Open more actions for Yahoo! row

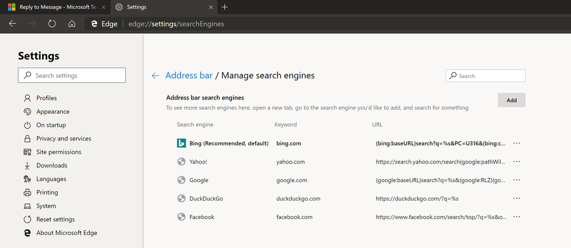(x=517, y=162)
